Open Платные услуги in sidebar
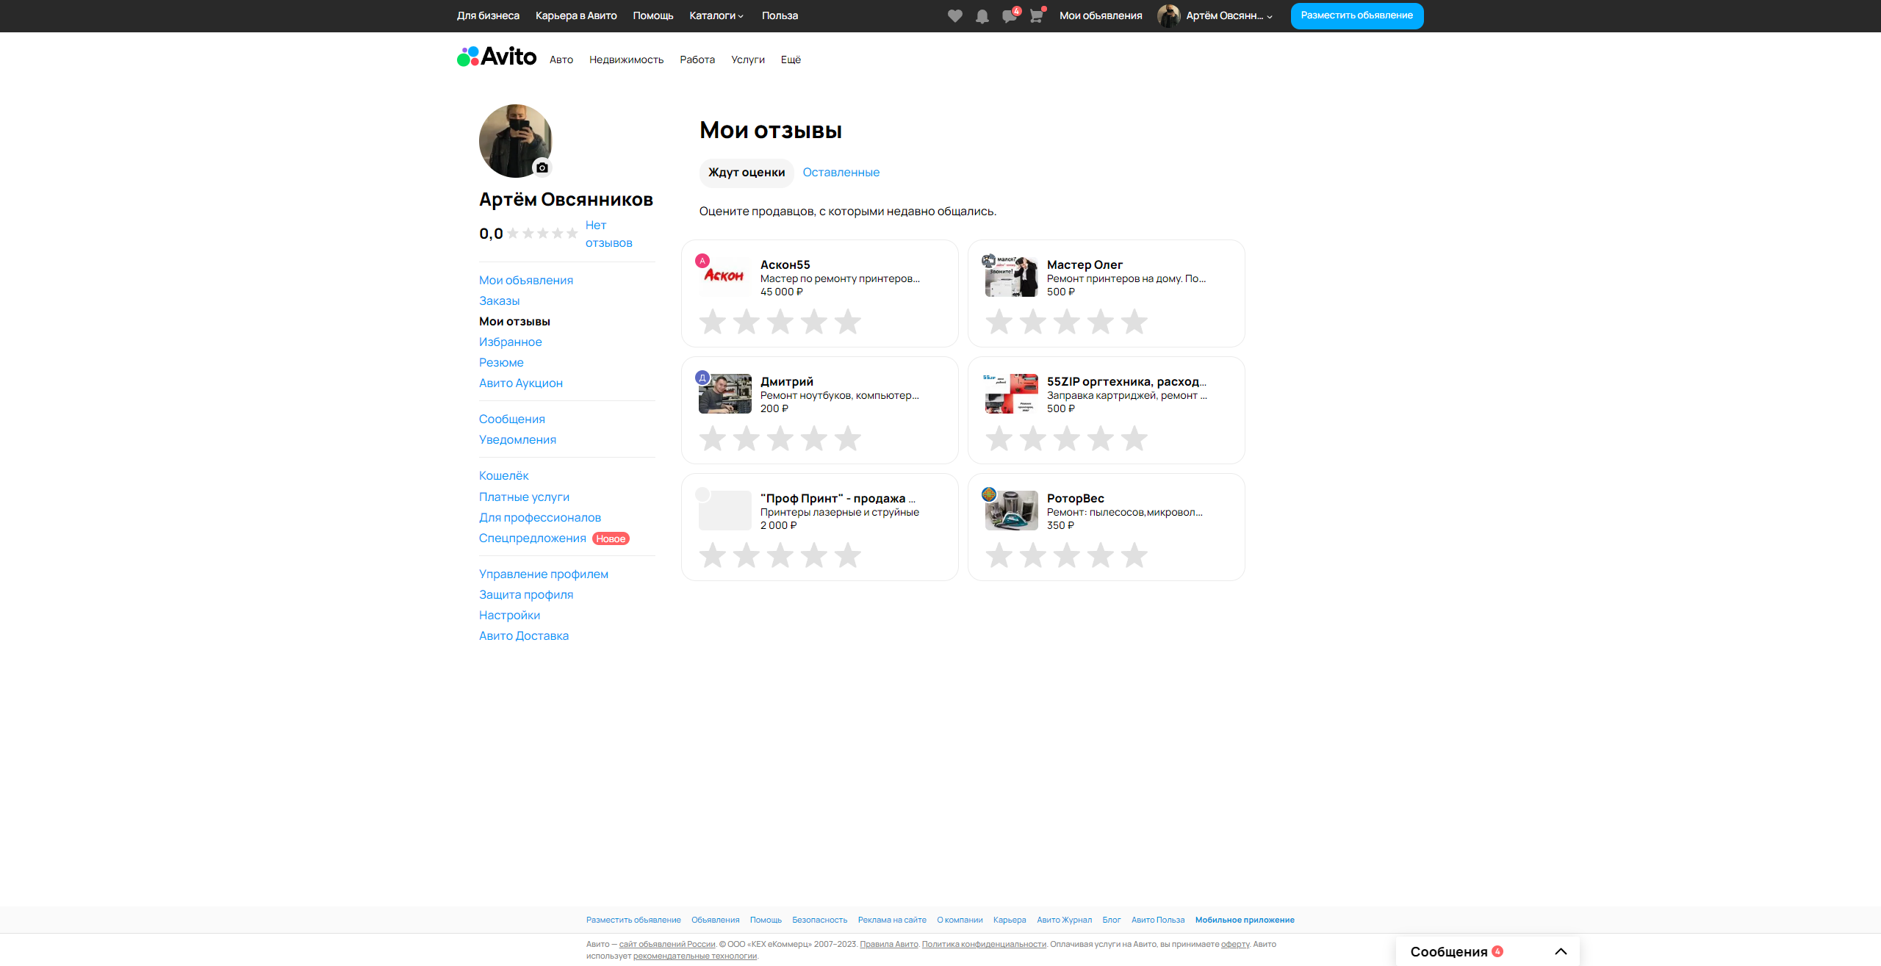This screenshot has width=1881, height=966. pos(525,497)
